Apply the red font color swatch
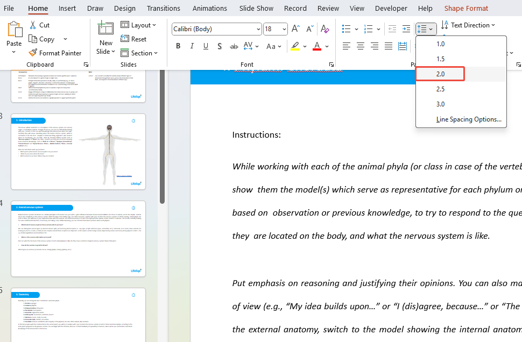The image size is (522, 342). click(x=317, y=46)
